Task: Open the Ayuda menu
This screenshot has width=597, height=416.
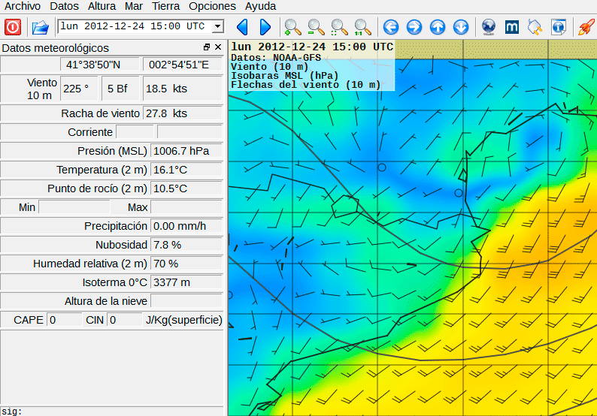Action: 260,6
